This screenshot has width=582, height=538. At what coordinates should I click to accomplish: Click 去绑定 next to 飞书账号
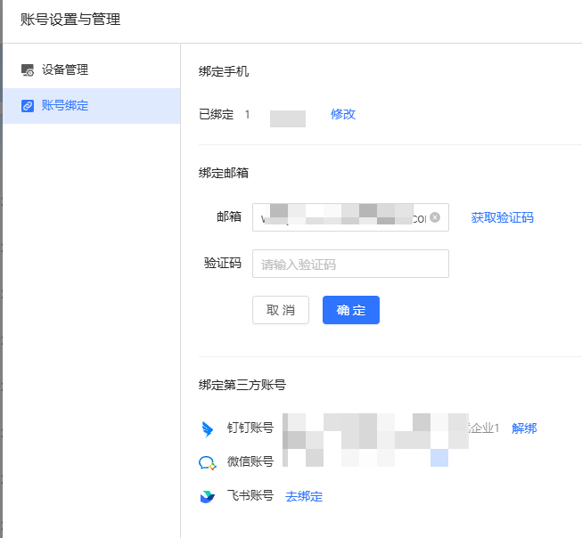(304, 496)
